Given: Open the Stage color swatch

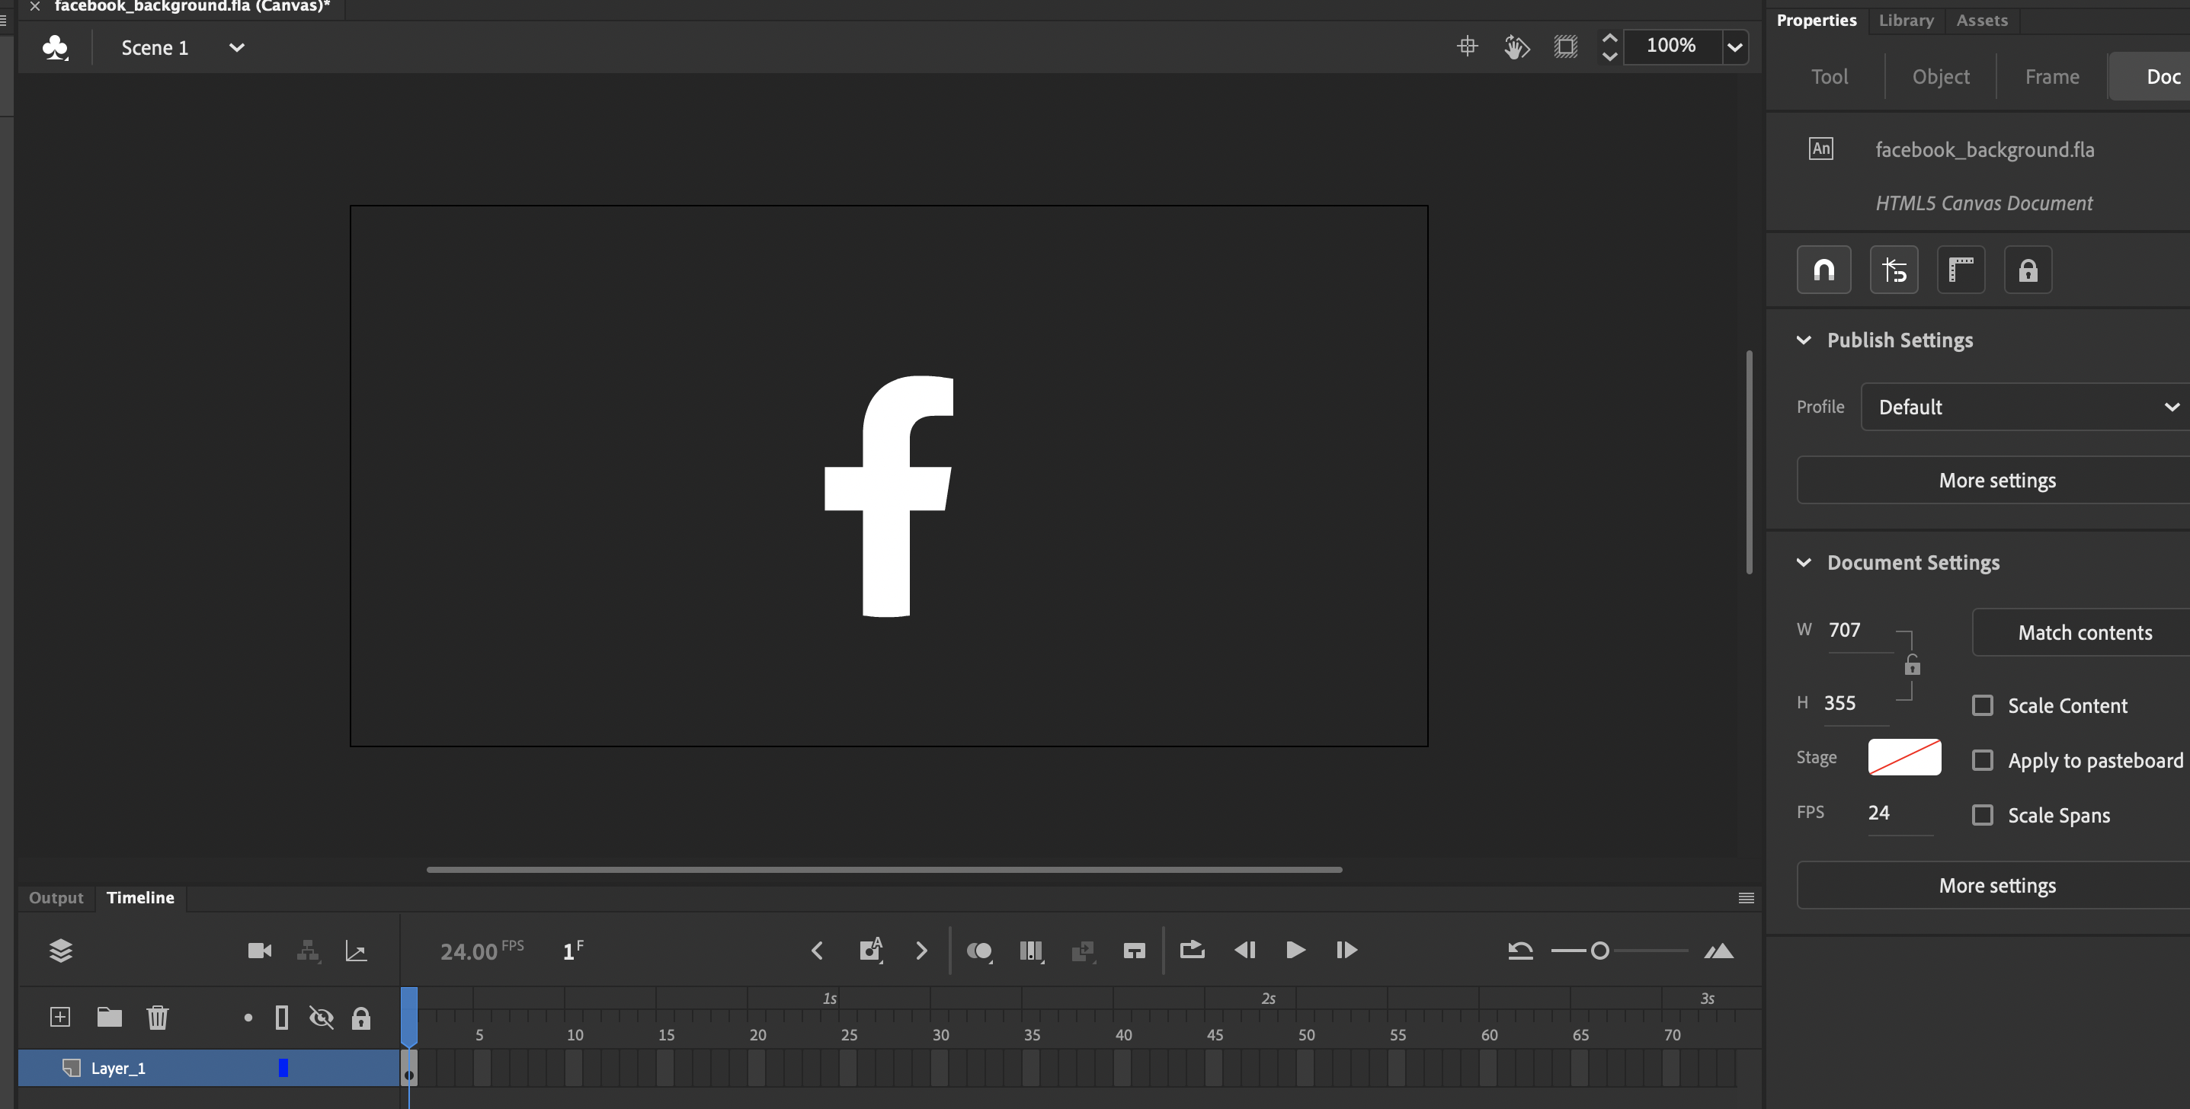Looking at the screenshot, I should (x=1904, y=757).
